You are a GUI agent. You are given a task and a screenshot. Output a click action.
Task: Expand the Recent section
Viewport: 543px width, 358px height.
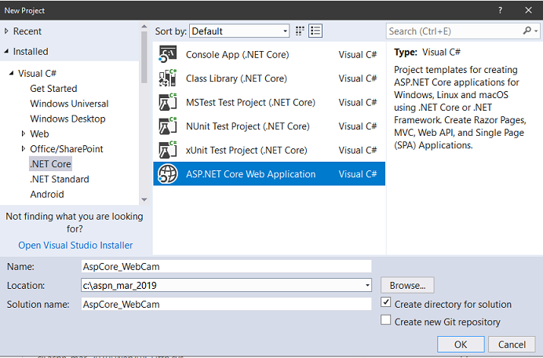pos(6,31)
